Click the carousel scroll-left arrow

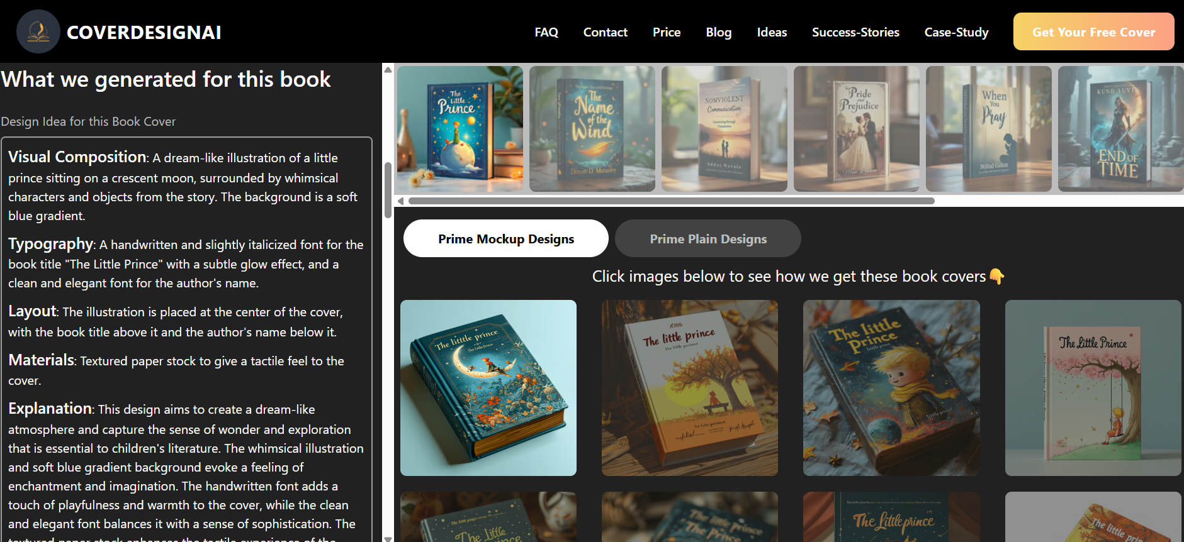(x=400, y=201)
